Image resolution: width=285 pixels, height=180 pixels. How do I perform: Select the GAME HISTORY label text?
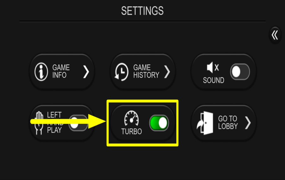click(x=146, y=71)
